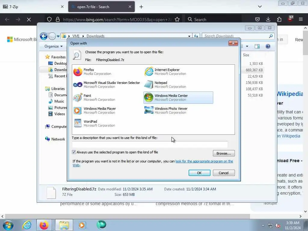The image size is (308, 231).
Task: Open Windows Media Player from taskbar
Action: 82,225
